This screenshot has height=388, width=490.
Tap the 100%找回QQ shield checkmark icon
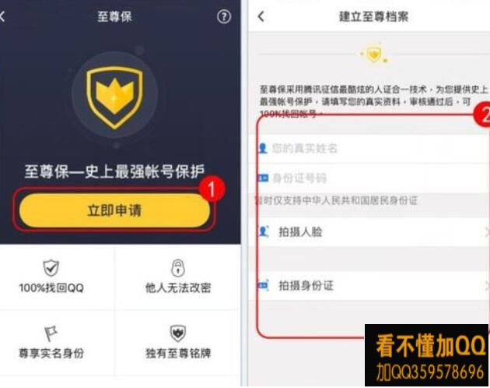point(51,268)
